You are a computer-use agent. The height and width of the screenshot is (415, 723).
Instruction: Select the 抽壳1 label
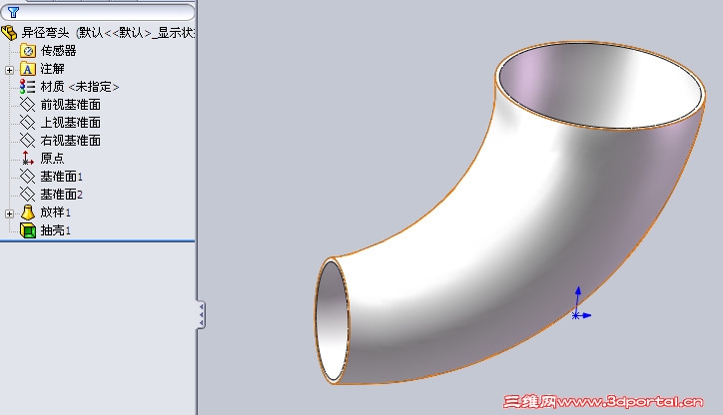click(55, 230)
